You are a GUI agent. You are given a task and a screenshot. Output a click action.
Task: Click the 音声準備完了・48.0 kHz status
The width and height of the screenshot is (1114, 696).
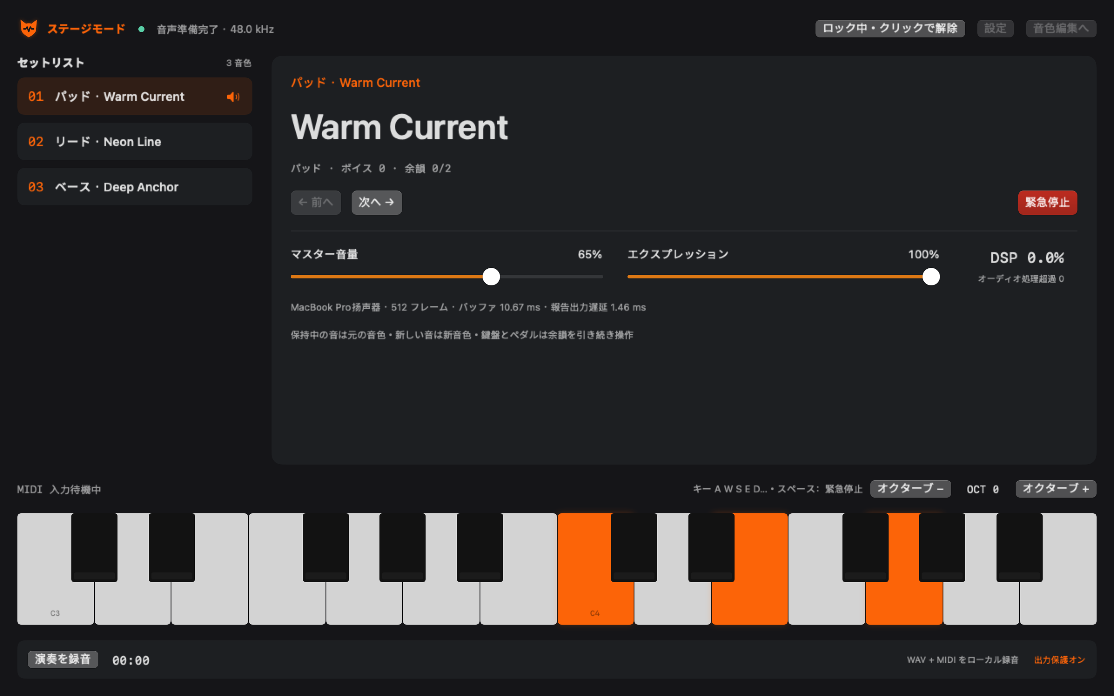[x=215, y=30]
